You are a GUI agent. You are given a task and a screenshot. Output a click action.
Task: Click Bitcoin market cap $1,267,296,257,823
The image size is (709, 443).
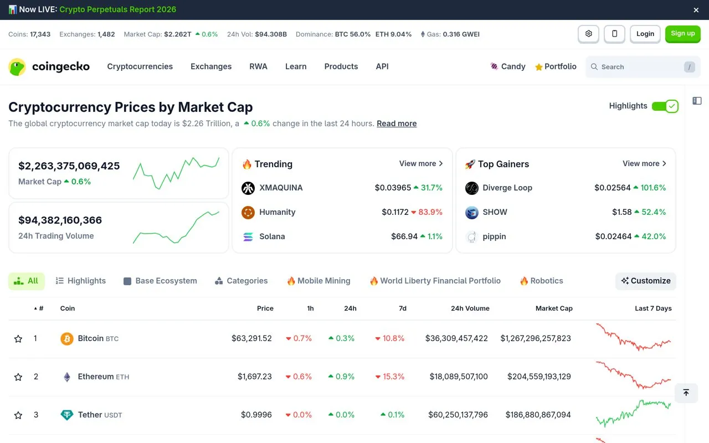(536, 338)
